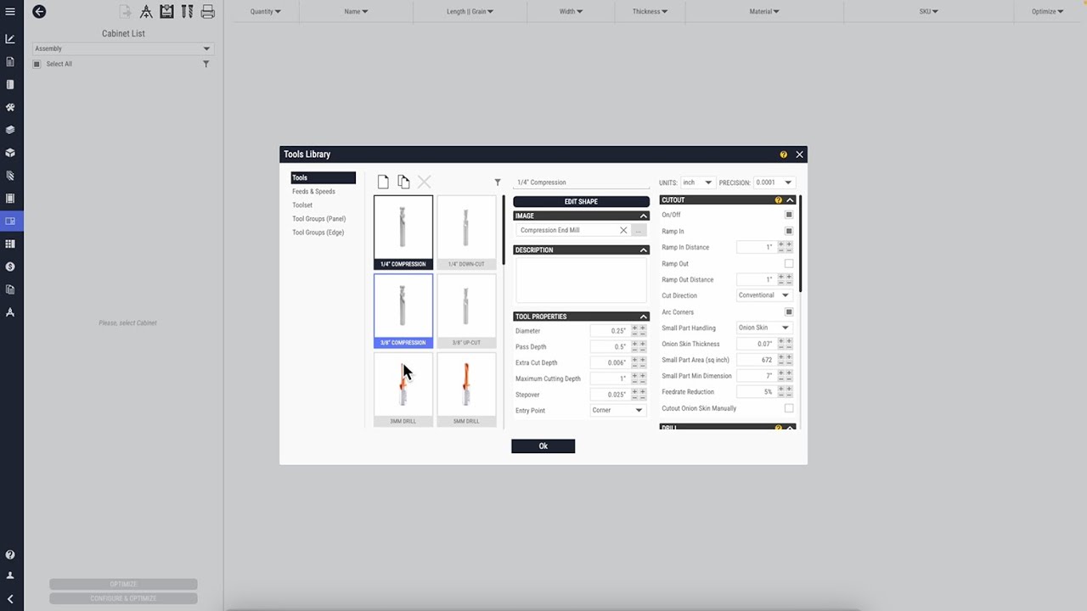Image resolution: width=1087 pixels, height=611 pixels.
Task: Click the Description text area
Action: tap(581, 280)
